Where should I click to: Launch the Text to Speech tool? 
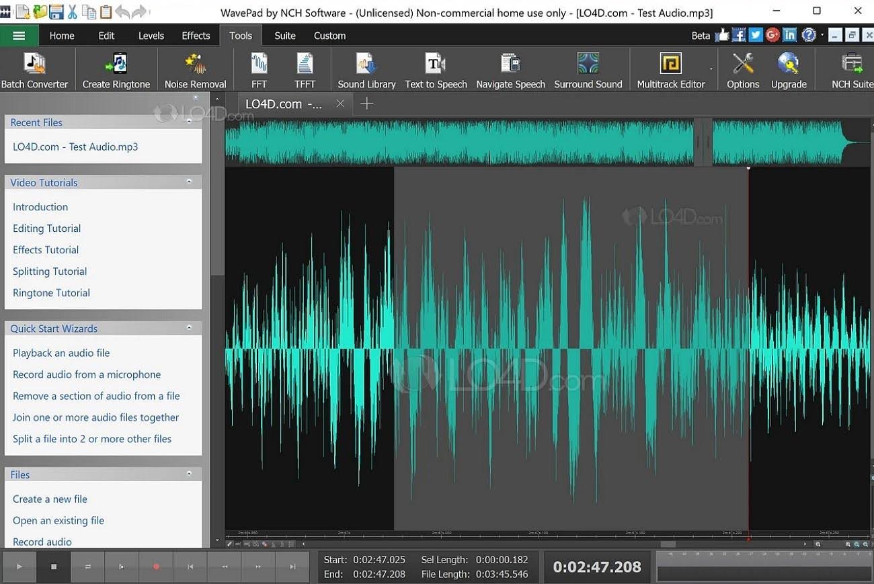(x=436, y=70)
